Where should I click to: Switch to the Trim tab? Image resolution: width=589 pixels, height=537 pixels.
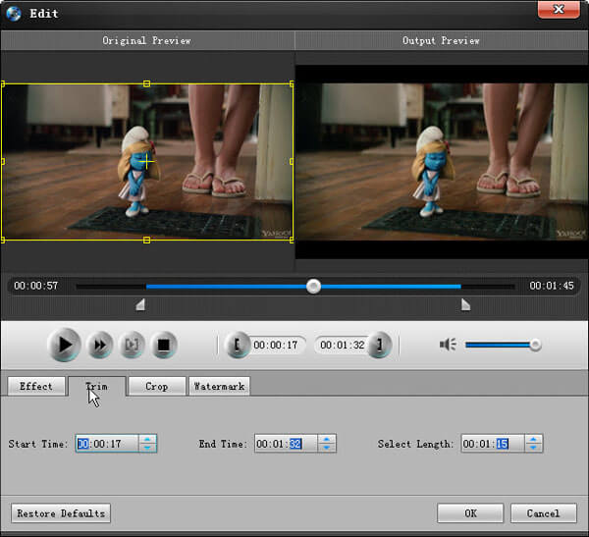coord(96,387)
